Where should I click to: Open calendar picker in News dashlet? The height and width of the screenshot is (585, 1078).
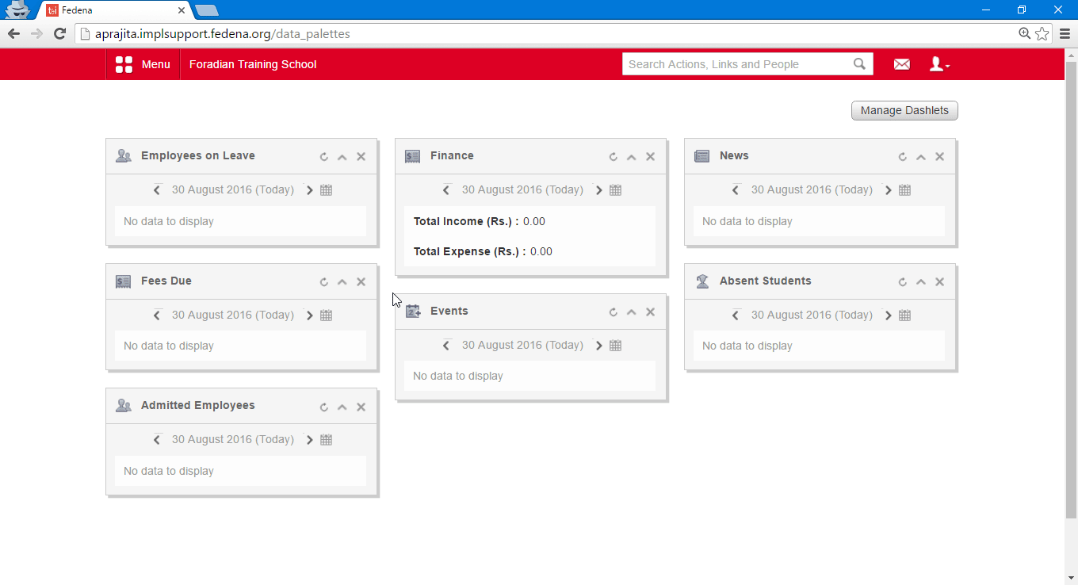pyautogui.click(x=904, y=190)
